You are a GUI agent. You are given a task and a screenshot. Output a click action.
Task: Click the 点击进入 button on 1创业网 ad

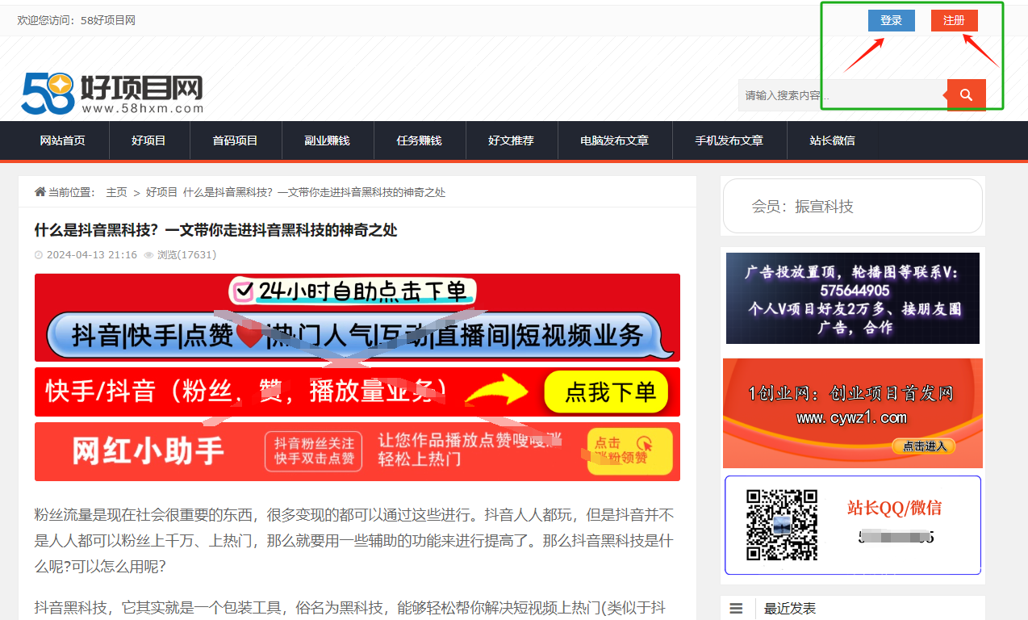click(924, 446)
